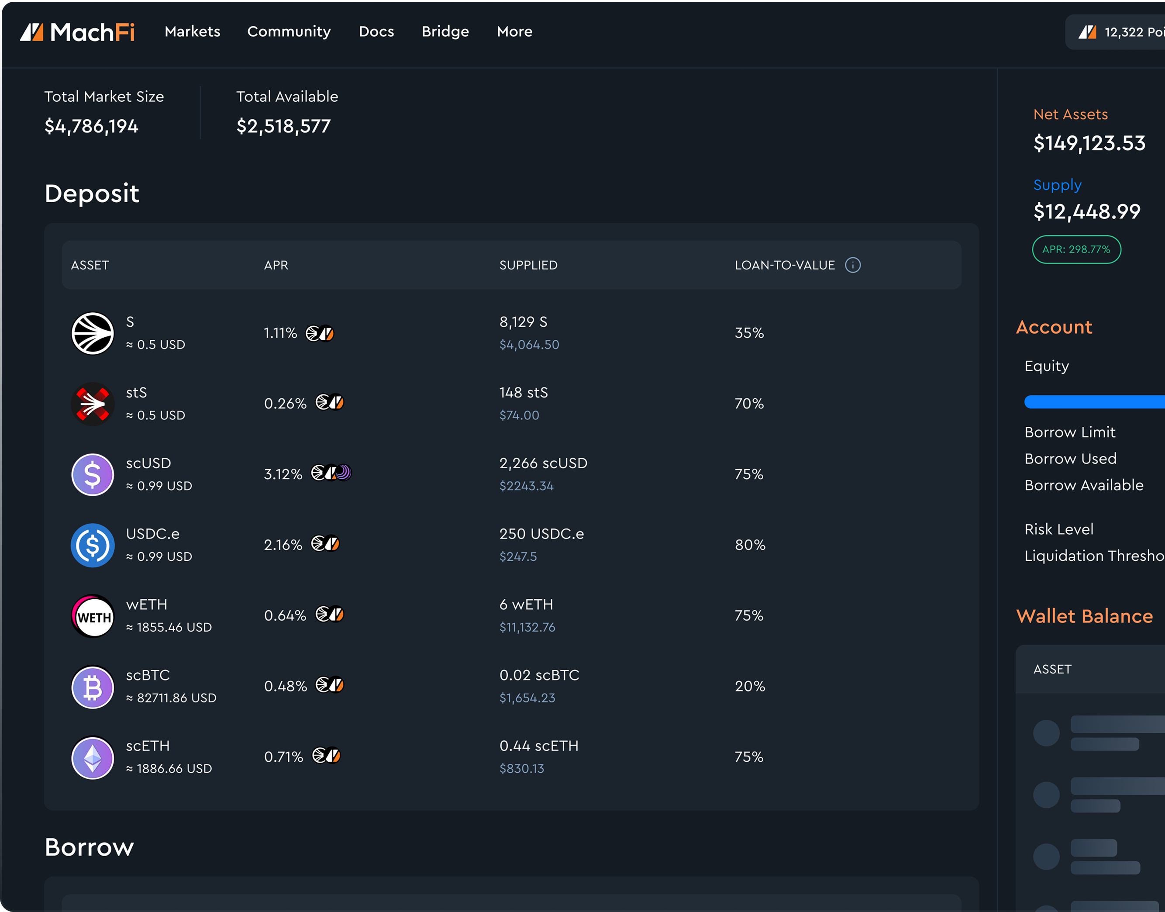Click the S token icon in Deposit table
The width and height of the screenshot is (1165, 912).
tap(92, 333)
